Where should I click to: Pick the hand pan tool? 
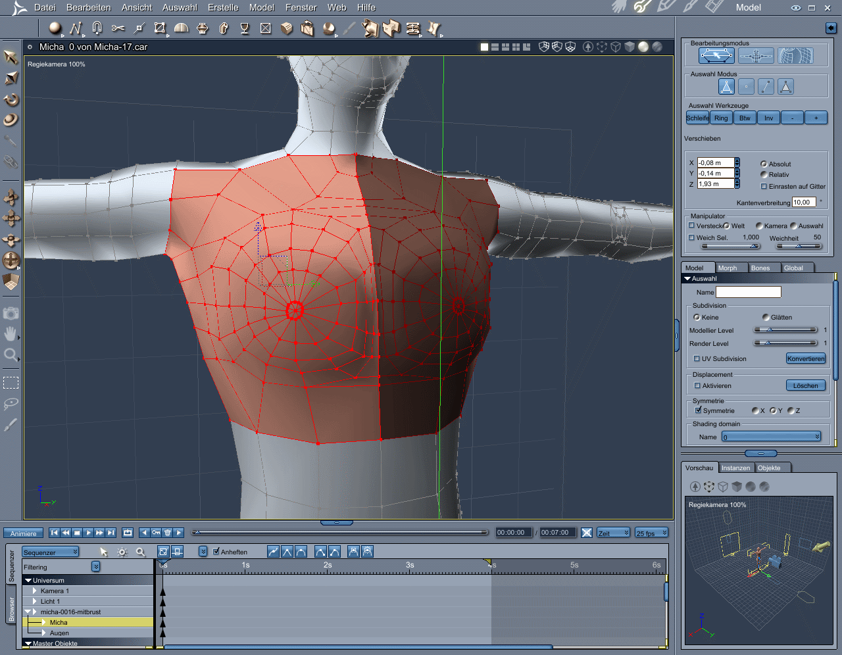pos(11,334)
